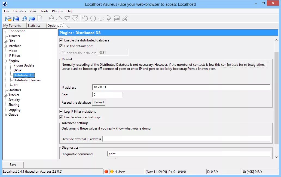Click the Reseed button
Image resolution: width=281 pixels, height=177 pixels.
pyautogui.click(x=99, y=102)
